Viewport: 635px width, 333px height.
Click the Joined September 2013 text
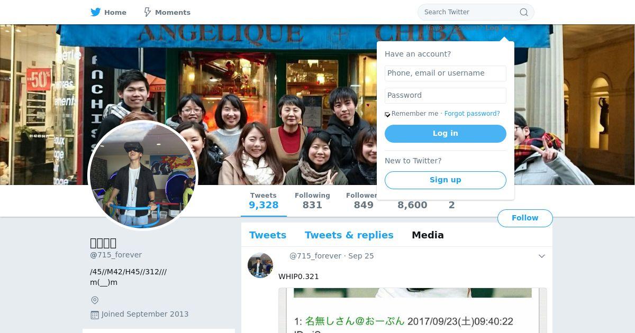(x=145, y=314)
